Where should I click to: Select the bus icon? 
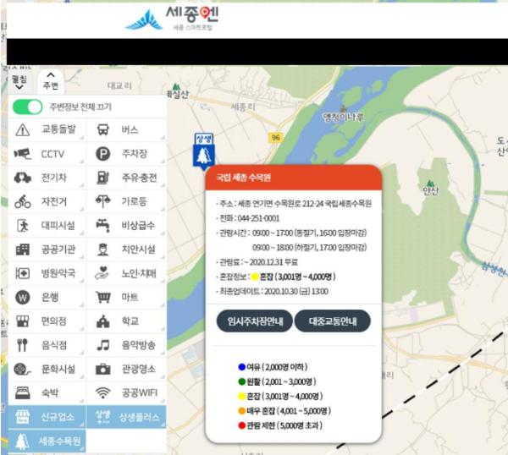click(x=102, y=130)
